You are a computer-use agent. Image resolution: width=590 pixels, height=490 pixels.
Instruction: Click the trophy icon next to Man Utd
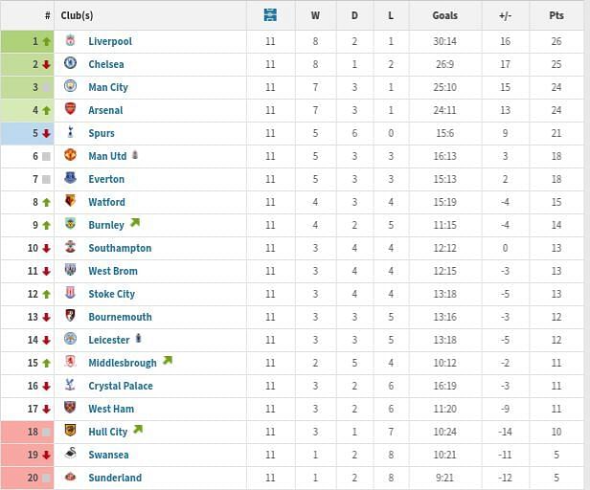pos(135,155)
